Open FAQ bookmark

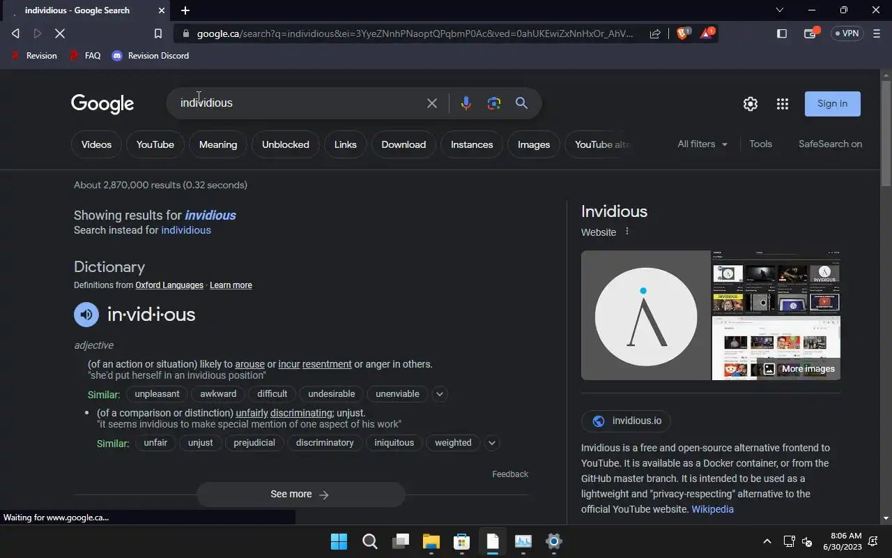click(x=85, y=56)
